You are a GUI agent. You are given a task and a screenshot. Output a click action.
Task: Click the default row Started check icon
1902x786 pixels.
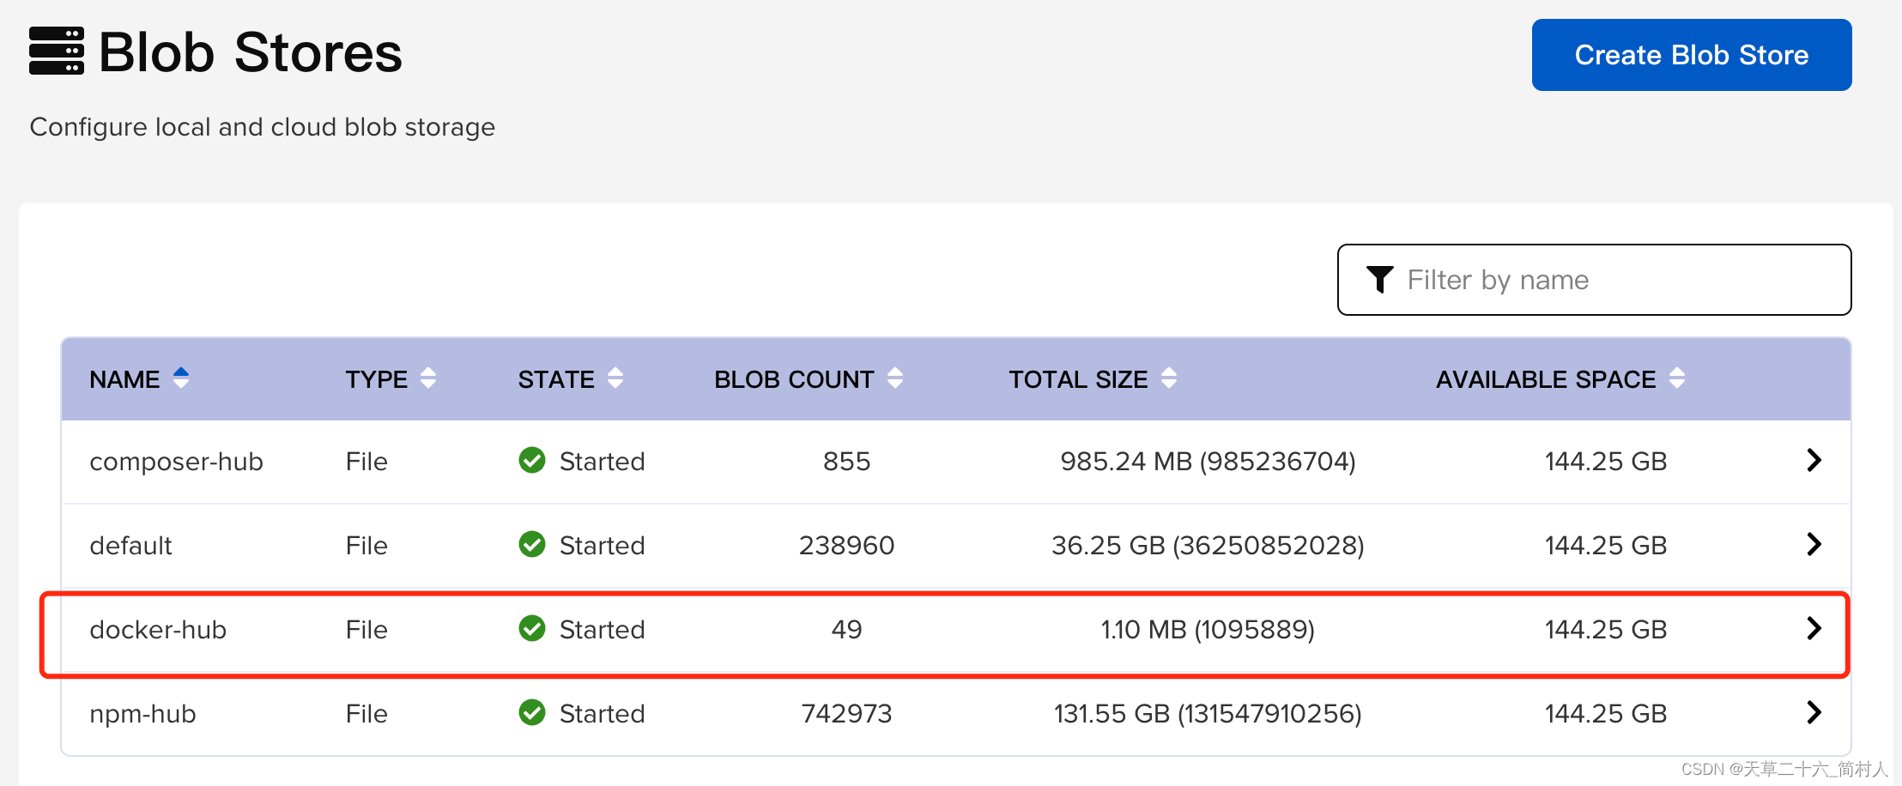pyautogui.click(x=532, y=545)
